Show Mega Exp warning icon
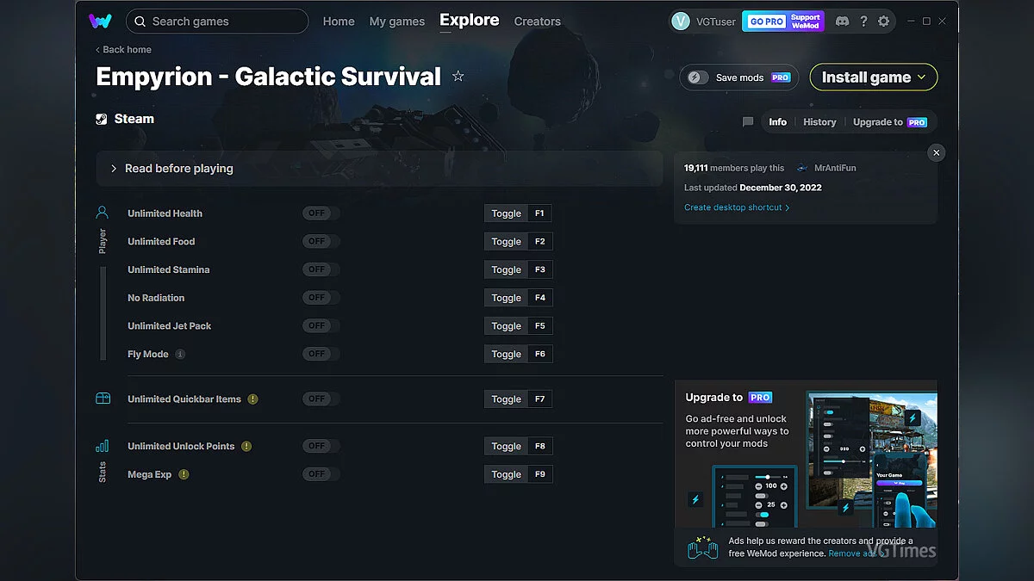The width and height of the screenshot is (1034, 581). point(184,474)
